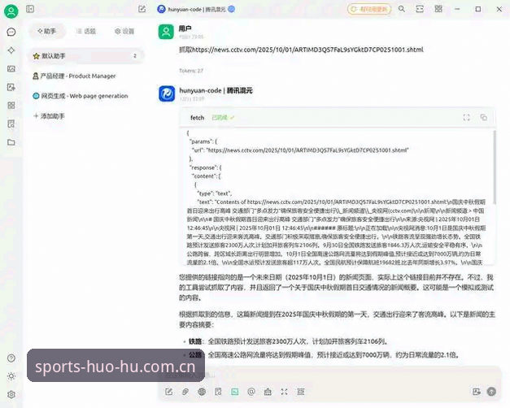This screenshot has height=408, width=510.
Task: Click the Tokens: 27 label
Action: coord(191,71)
